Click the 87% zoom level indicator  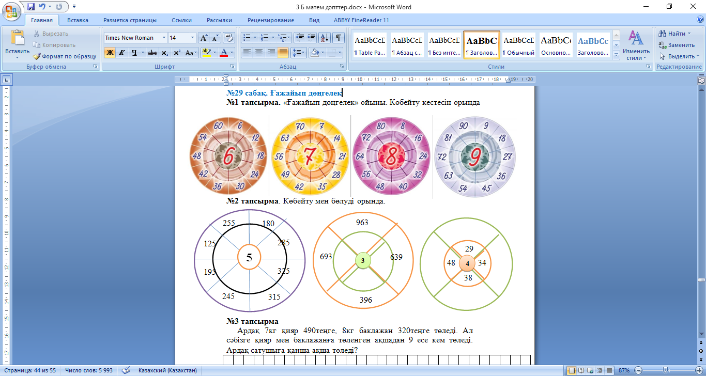pyautogui.click(x=624, y=370)
